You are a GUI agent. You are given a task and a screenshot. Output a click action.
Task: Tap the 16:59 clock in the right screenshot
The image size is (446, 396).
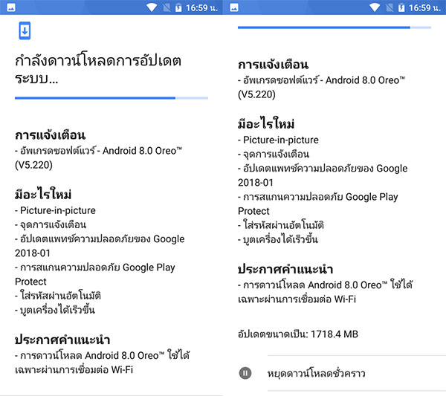coord(424,7)
